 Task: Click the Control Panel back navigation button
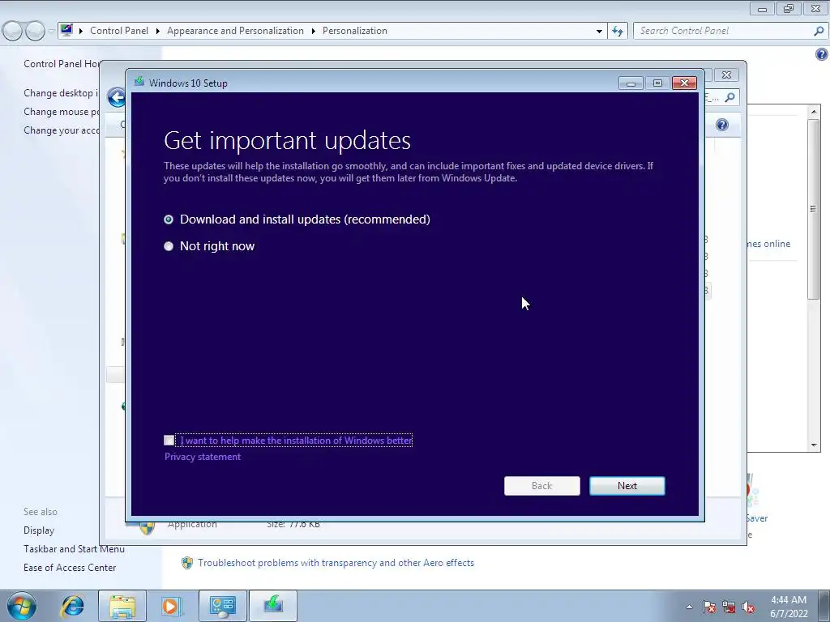[13, 32]
